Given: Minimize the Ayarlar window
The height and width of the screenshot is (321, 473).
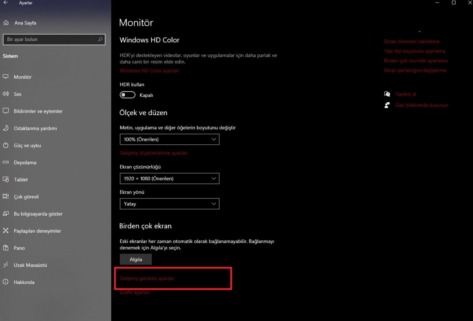Looking at the screenshot, I should 438,3.
